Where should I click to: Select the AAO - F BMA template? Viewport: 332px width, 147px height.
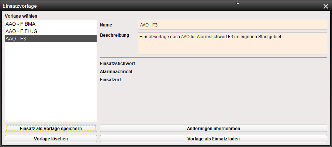pos(21,24)
